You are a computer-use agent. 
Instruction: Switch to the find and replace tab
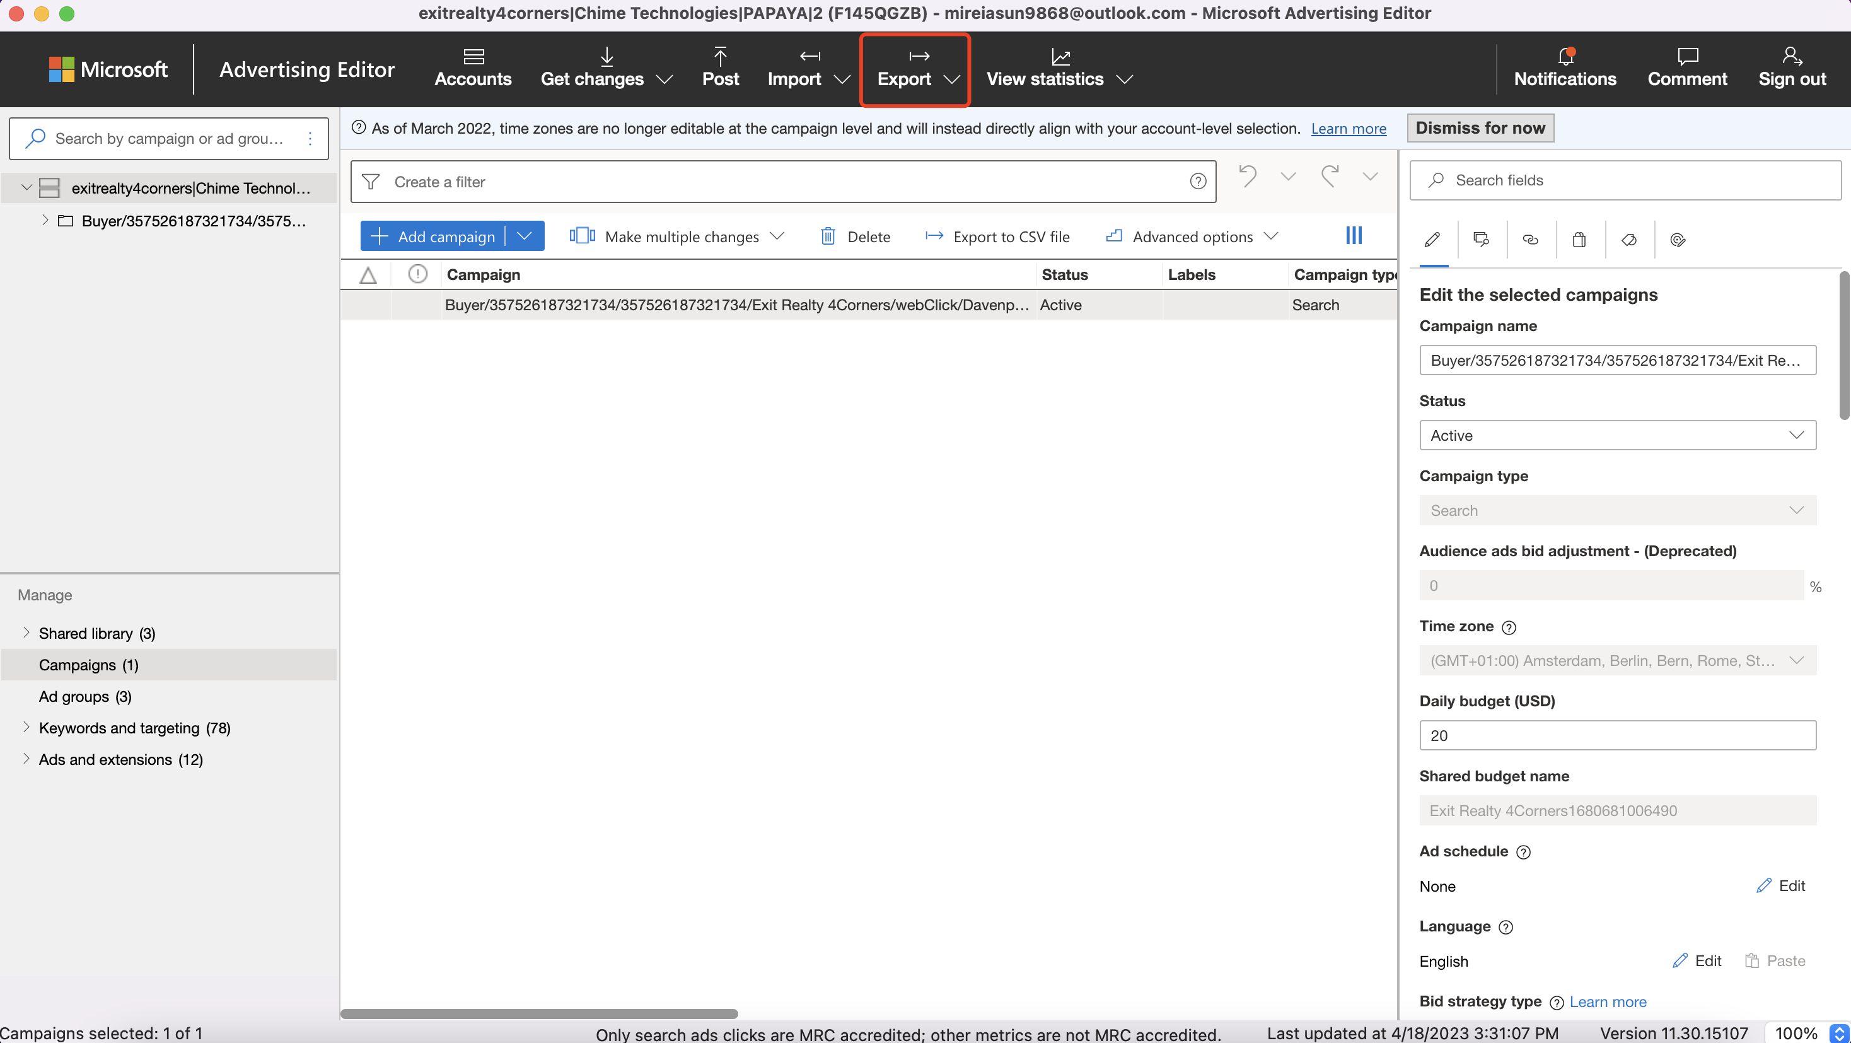(x=1481, y=240)
